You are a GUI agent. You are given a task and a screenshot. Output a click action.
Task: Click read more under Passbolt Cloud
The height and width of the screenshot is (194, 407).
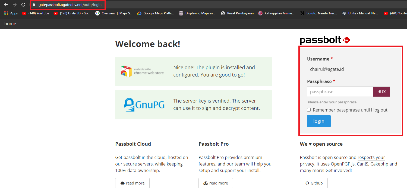coord(132,183)
